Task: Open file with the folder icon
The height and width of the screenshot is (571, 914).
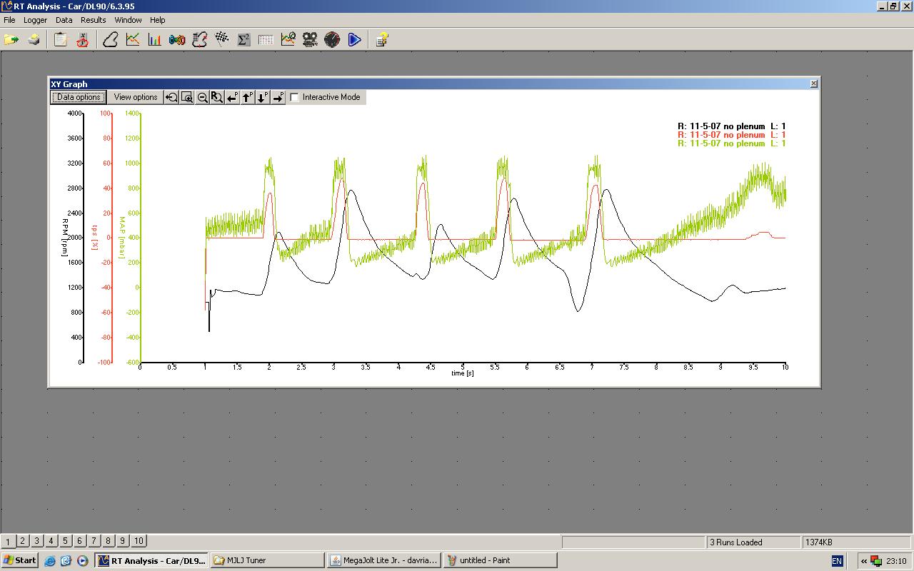Action: [11, 40]
